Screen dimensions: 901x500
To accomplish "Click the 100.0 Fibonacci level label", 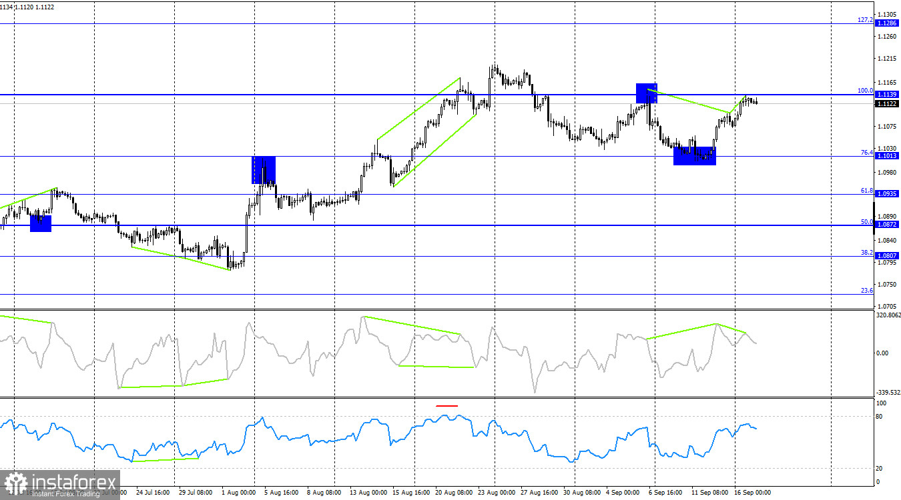I will (x=866, y=91).
